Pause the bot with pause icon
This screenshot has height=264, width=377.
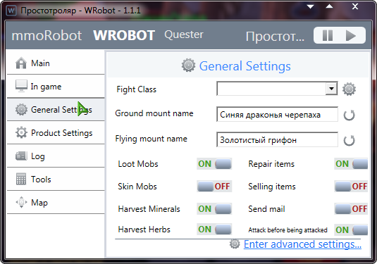pyautogui.click(x=328, y=36)
